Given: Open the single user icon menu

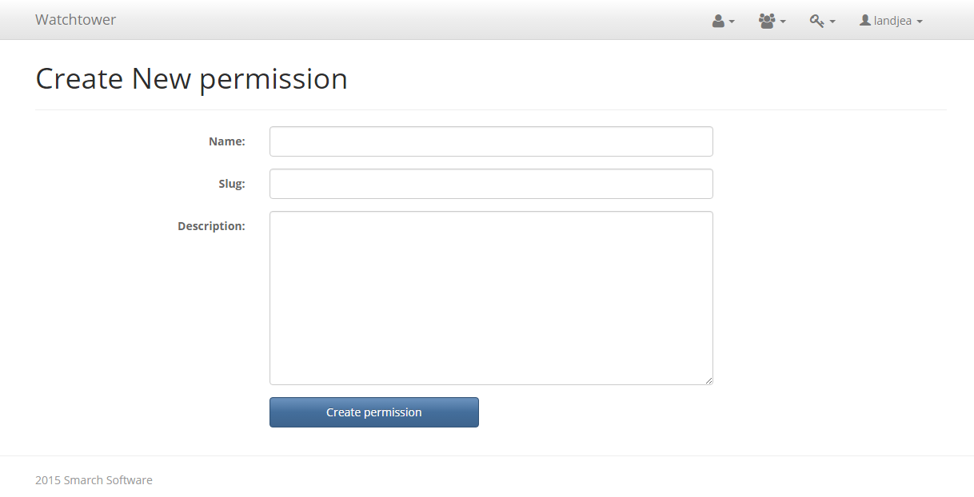Looking at the screenshot, I should pyautogui.click(x=718, y=21).
